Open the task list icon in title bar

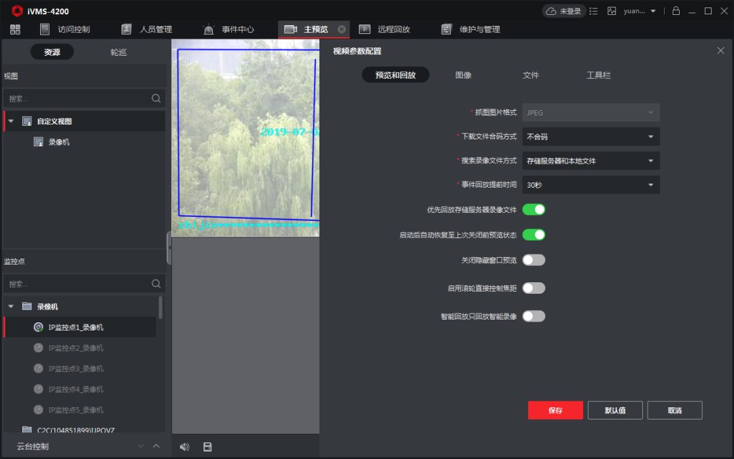click(593, 11)
